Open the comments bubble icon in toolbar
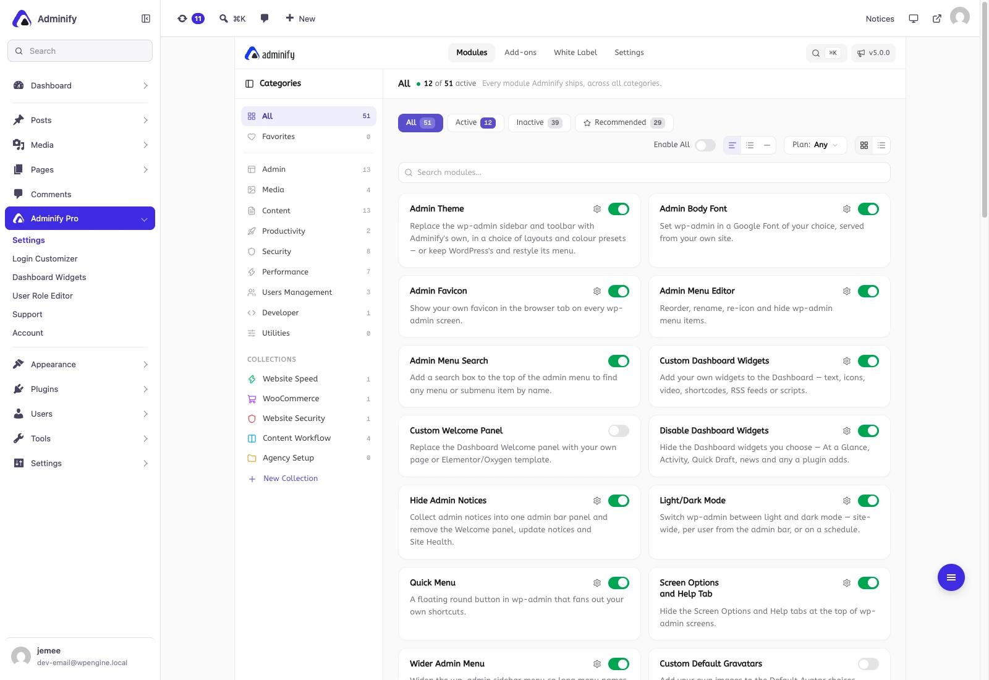Screen dimensions: 989x680 click(x=265, y=19)
